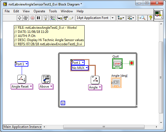Image resolution: width=166 pixels, height=132 pixels.
Task: Click Run Continuously button
Action: pos(26,18)
